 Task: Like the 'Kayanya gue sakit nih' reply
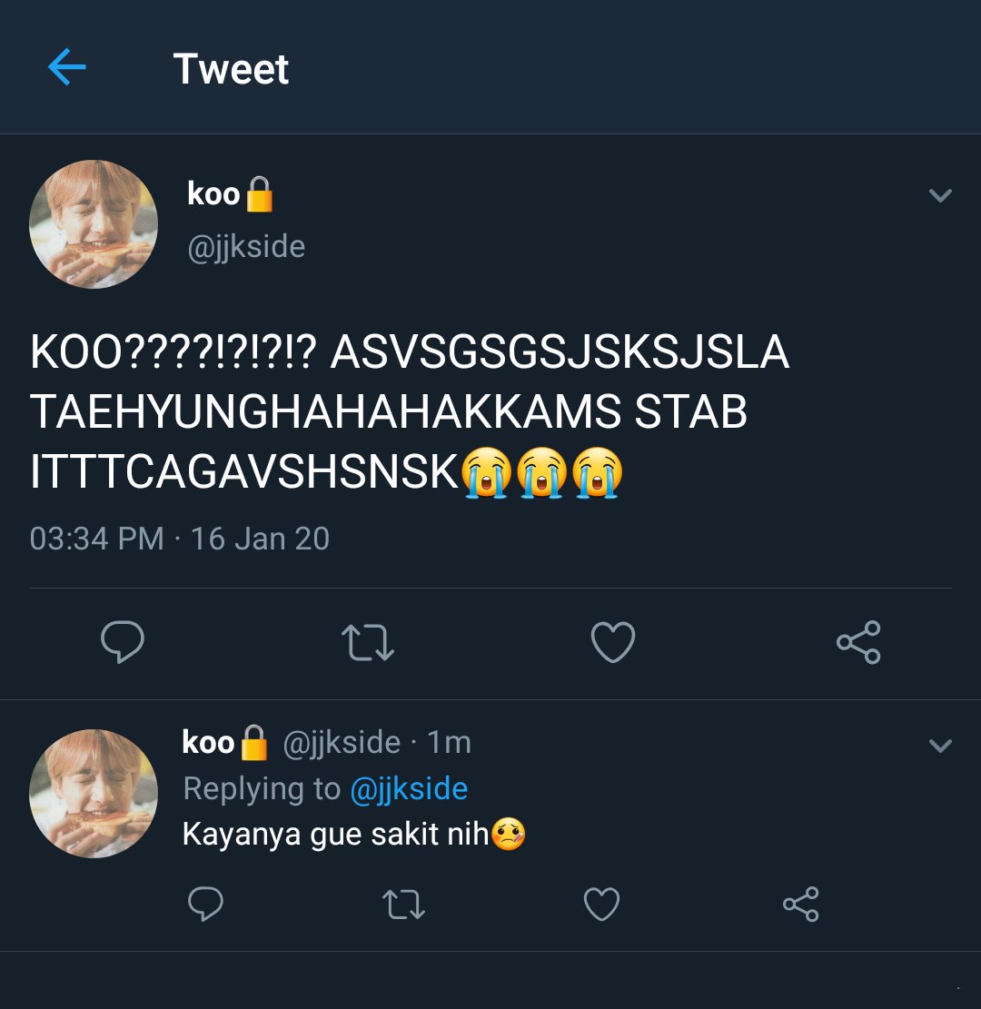tap(602, 904)
